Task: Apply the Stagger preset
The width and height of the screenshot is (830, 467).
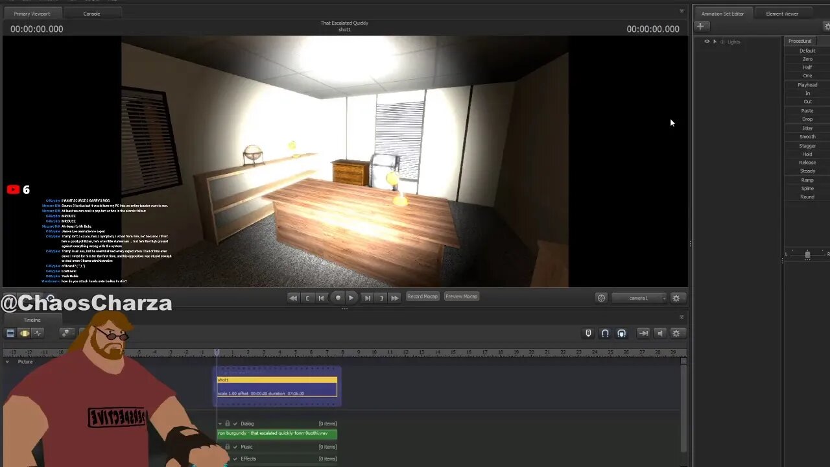Action: tap(807, 146)
